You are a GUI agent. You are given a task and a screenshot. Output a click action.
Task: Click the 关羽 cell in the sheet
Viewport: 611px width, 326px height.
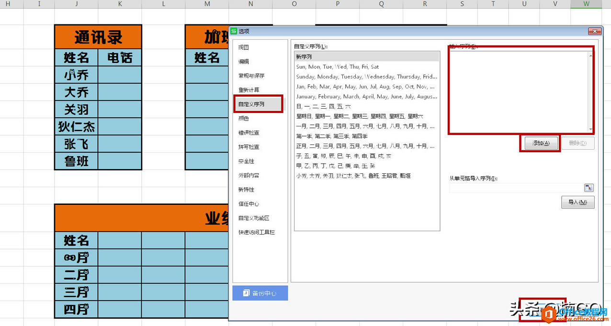click(77, 109)
